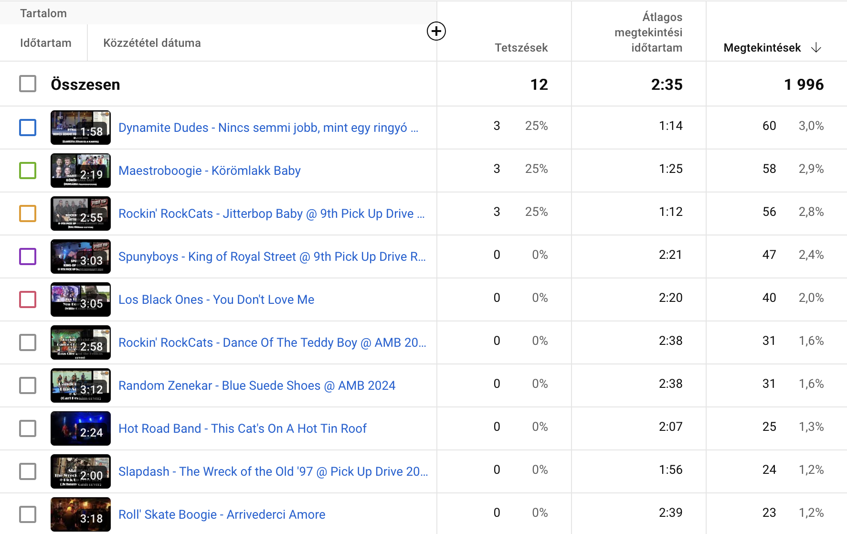Viewport: 847px width, 534px height.
Task: Check the green Maestroboogie checkbox
Action: point(28,171)
